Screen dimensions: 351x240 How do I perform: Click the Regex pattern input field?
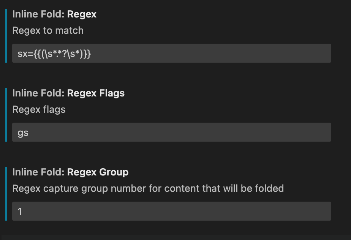[172, 53]
